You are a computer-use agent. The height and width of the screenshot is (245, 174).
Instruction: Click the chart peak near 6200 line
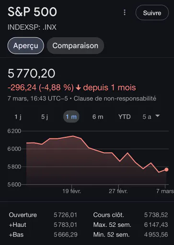click(73, 136)
